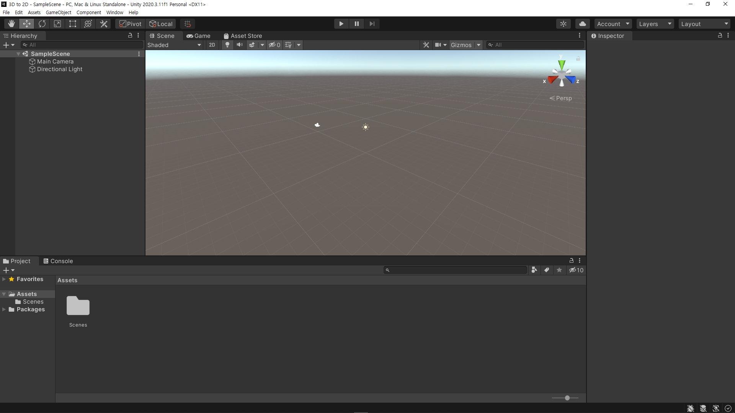735x413 pixels.
Task: Open the Shaded draw mode dropdown
Action: 174,45
